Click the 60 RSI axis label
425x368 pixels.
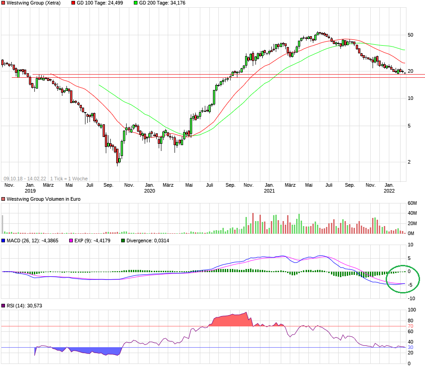pyautogui.click(x=411, y=331)
